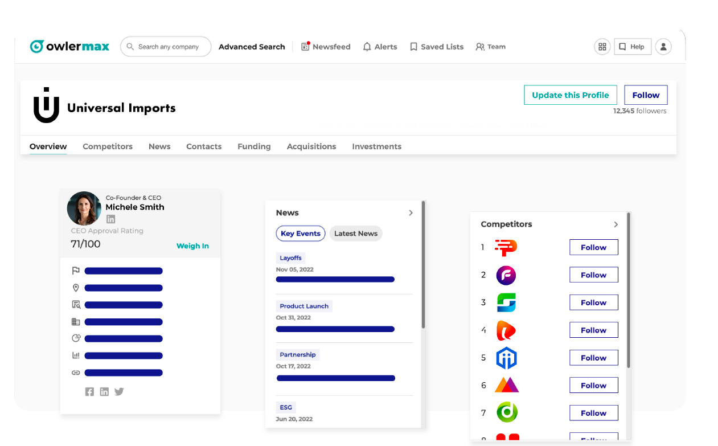Click Update this Profile button
718x446 pixels.
571,95
